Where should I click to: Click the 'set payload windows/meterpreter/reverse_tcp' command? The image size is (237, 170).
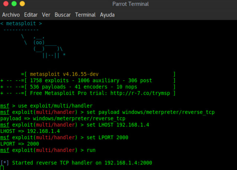(151, 112)
